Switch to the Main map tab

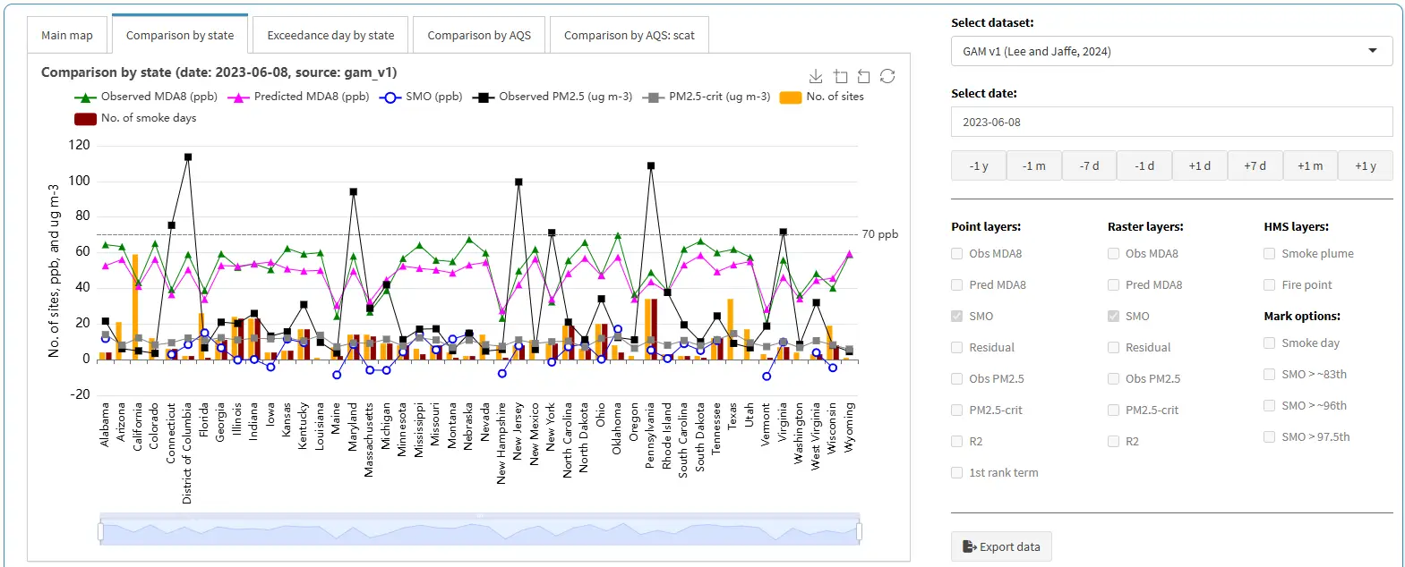pyautogui.click(x=67, y=36)
